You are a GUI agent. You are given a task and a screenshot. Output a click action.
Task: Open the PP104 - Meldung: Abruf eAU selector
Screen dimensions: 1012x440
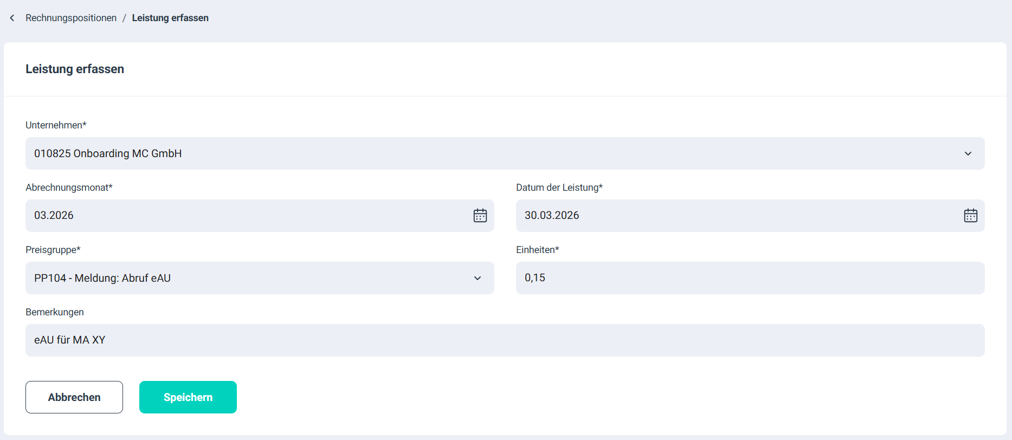click(x=244, y=278)
